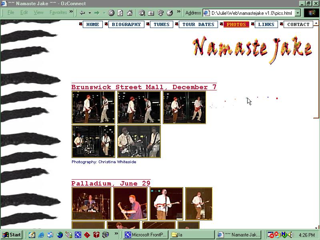Open the View menu
This screenshot has height=240, width=320.
[38, 13]
